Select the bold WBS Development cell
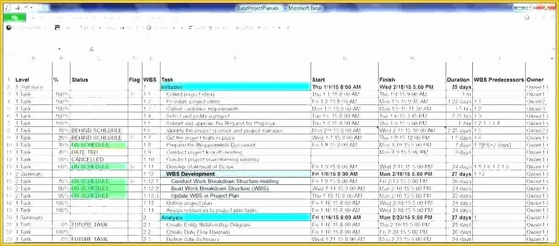 click(x=235, y=174)
